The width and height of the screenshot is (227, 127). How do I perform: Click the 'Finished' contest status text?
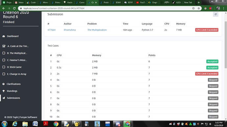(x=9, y=22)
